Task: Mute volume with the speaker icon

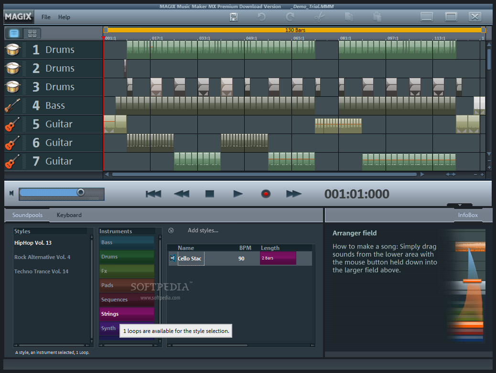Action: pyautogui.click(x=11, y=193)
